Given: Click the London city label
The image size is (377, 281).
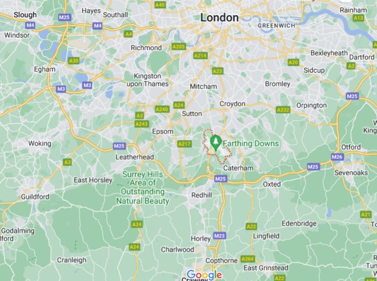Looking at the screenshot, I should click(x=219, y=18).
